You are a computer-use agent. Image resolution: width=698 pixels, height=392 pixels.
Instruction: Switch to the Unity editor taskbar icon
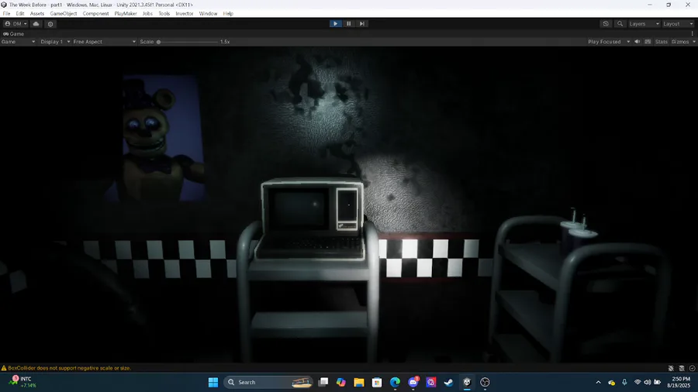[x=467, y=382]
